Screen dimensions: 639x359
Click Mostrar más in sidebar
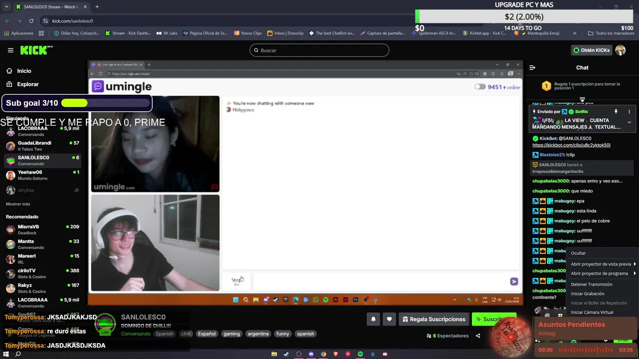18,204
